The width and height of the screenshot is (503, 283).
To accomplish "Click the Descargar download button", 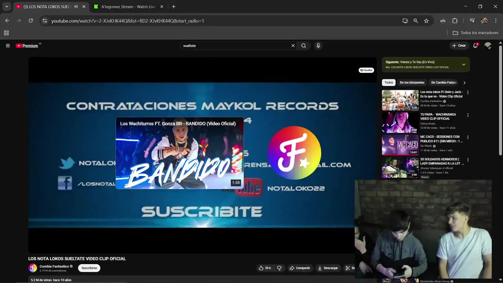I will (328, 268).
